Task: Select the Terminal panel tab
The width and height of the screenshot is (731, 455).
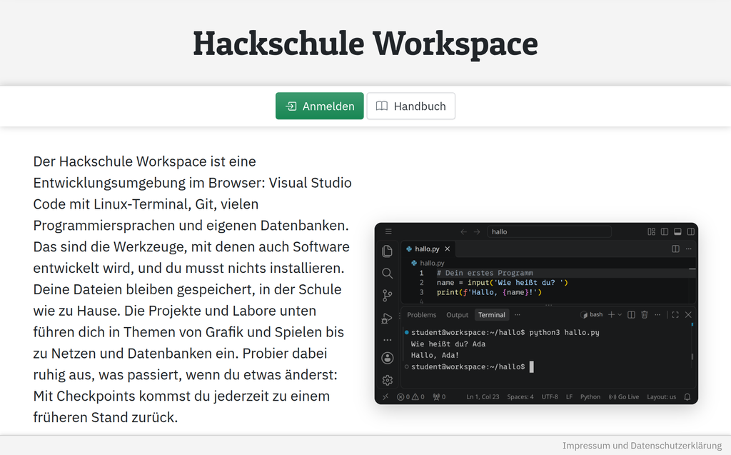Action: 491,314
